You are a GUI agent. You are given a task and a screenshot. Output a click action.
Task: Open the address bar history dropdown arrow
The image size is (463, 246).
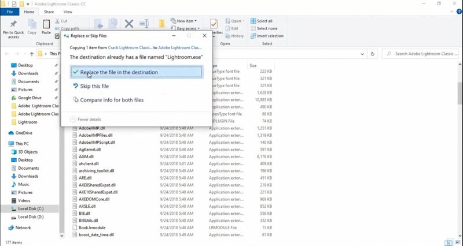click(362, 54)
